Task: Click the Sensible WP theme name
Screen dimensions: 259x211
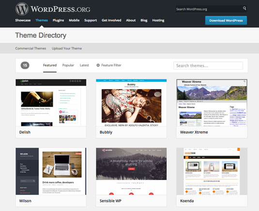Action: pyautogui.click(x=110, y=201)
